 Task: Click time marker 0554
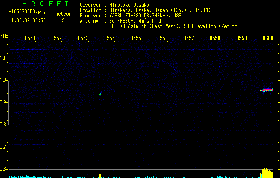(110, 38)
